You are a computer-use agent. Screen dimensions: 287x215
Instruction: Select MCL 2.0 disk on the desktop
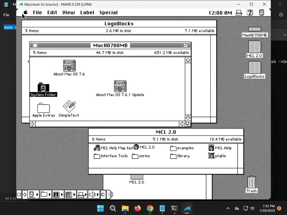point(254,47)
